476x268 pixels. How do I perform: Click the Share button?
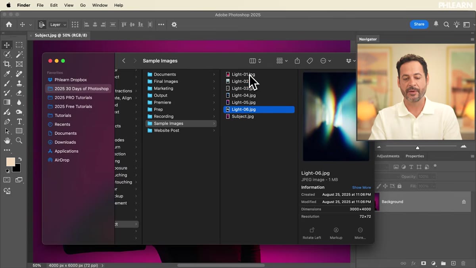419,24
